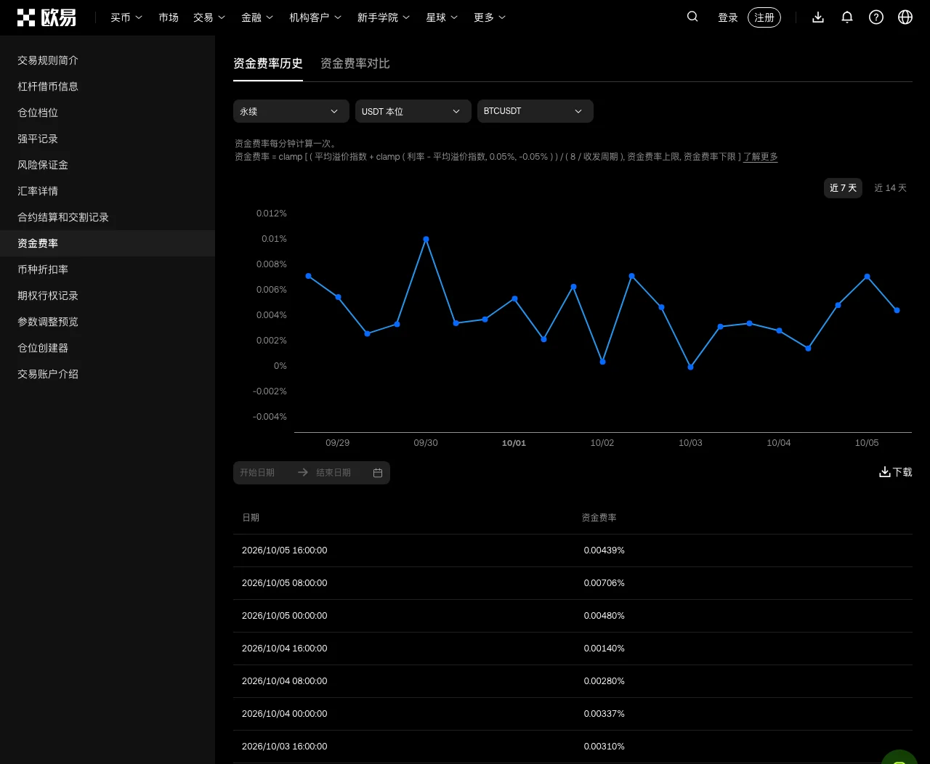Expand the 机构客户 menu
Viewport: 930px width, 764px height.
315,17
